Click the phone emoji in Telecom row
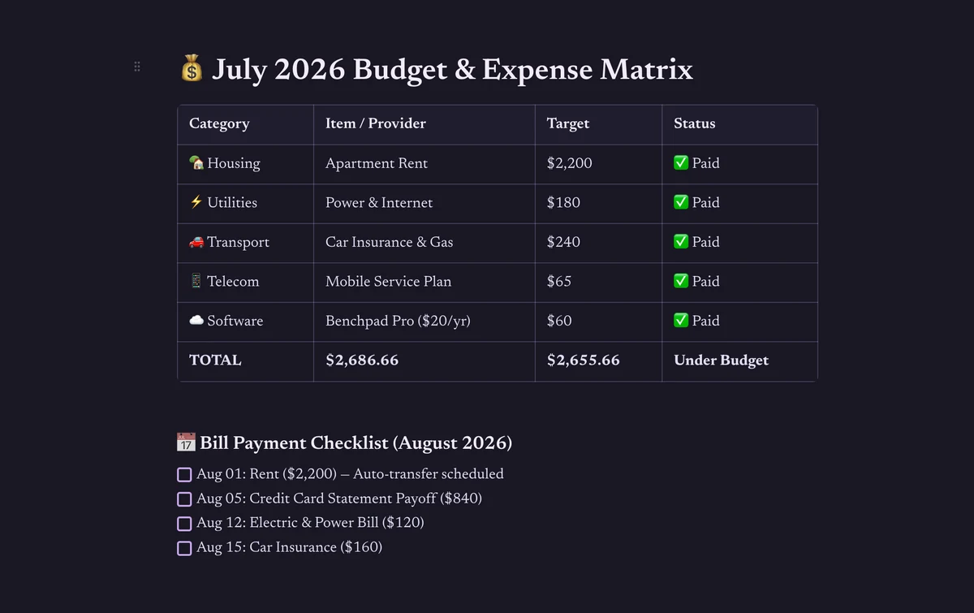The width and height of the screenshot is (974, 613). (x=196, y=281)
